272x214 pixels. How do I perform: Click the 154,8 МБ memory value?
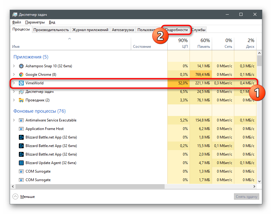point(203,120)
